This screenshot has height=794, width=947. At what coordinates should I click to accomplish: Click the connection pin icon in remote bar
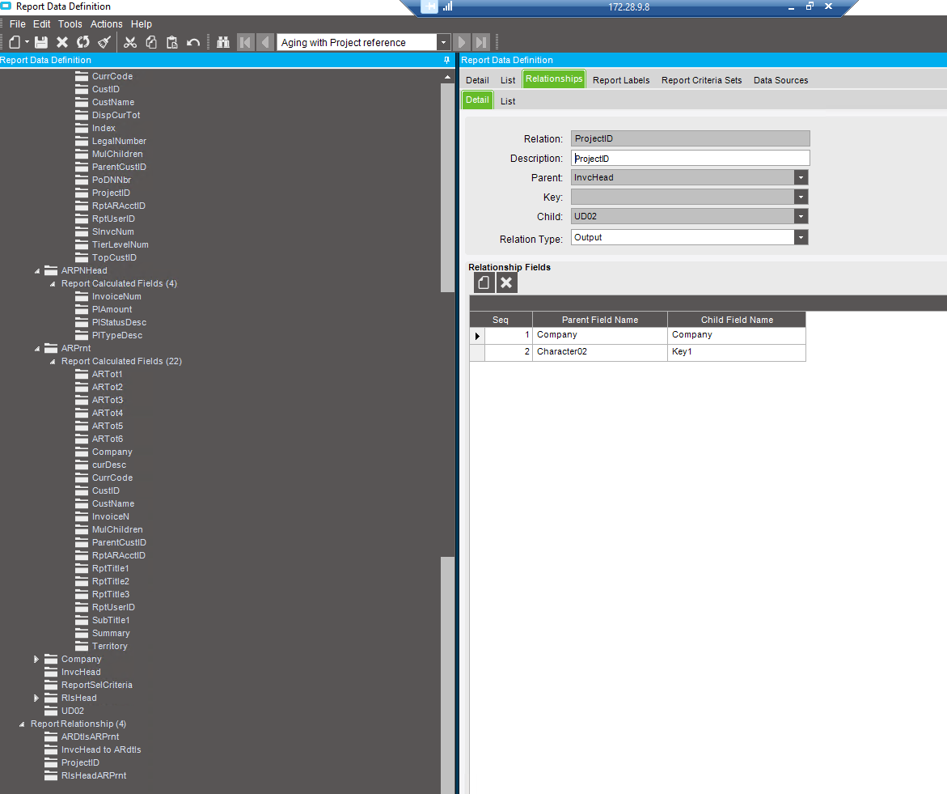pos(429,6)
